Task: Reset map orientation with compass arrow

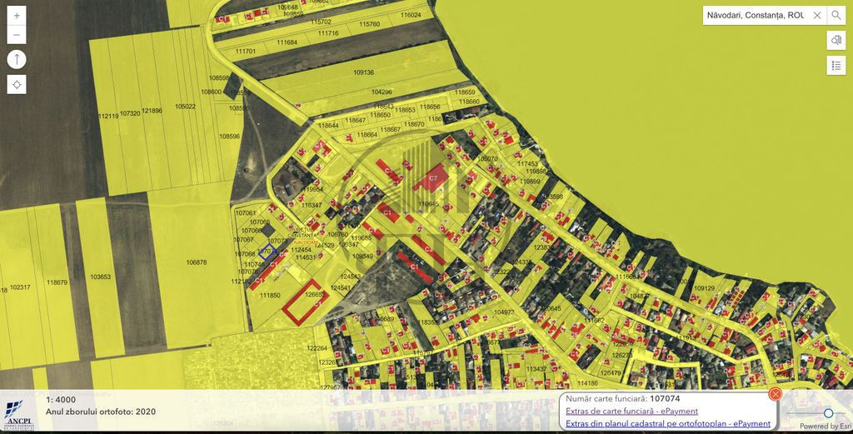Action: tap(17, 59)
